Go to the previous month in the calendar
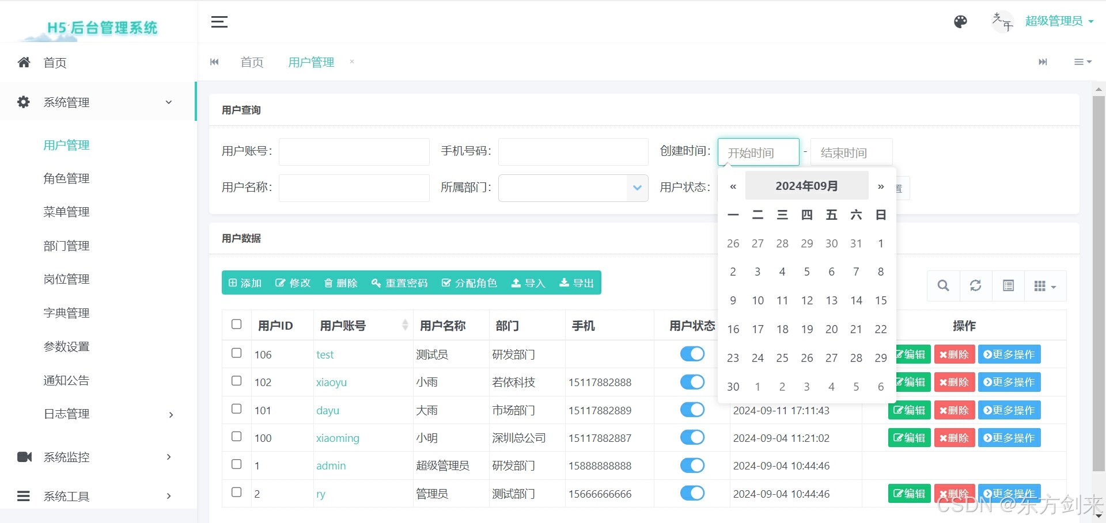 tap(733, 186)
